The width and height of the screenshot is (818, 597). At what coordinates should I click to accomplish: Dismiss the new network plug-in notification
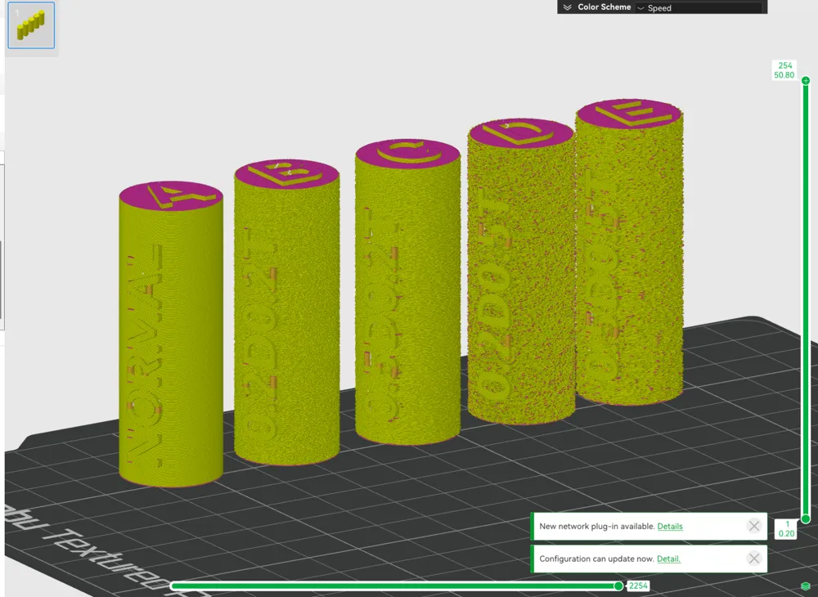point(753,526)
